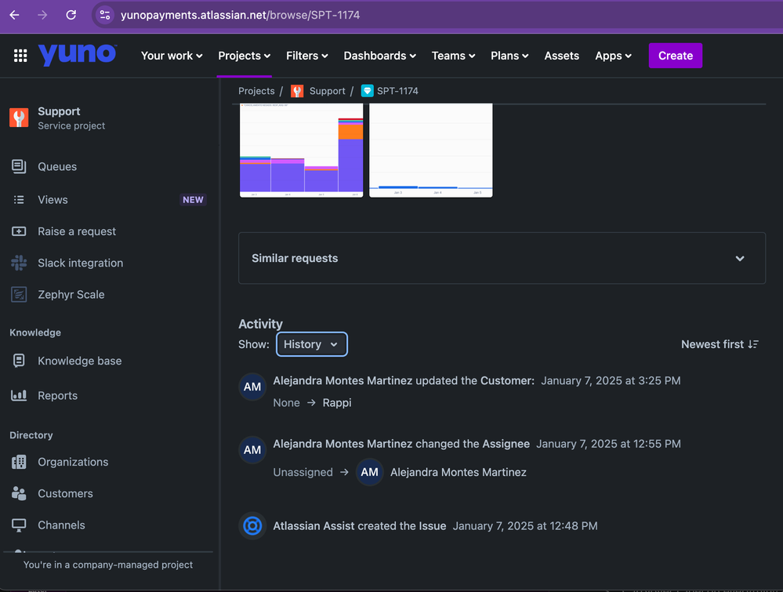Viewport: 783px width, 592px height.
Task: Open the Filters menu
Action: [x=306, y=56]
